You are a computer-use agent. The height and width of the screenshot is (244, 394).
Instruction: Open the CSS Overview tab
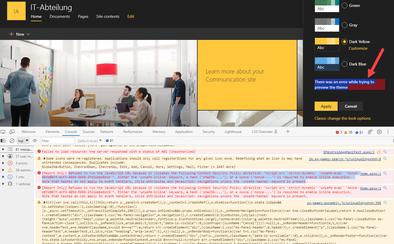(x=264, y=132)
